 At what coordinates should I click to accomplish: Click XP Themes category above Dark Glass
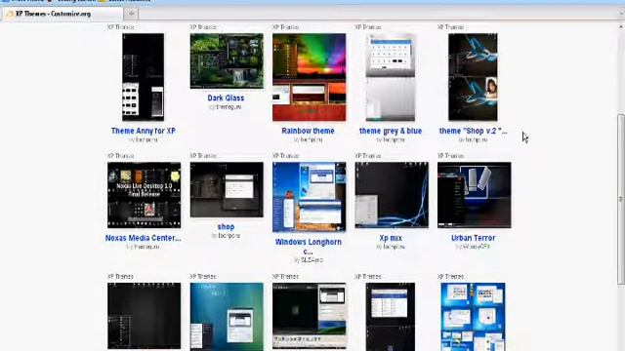point(203,27)
